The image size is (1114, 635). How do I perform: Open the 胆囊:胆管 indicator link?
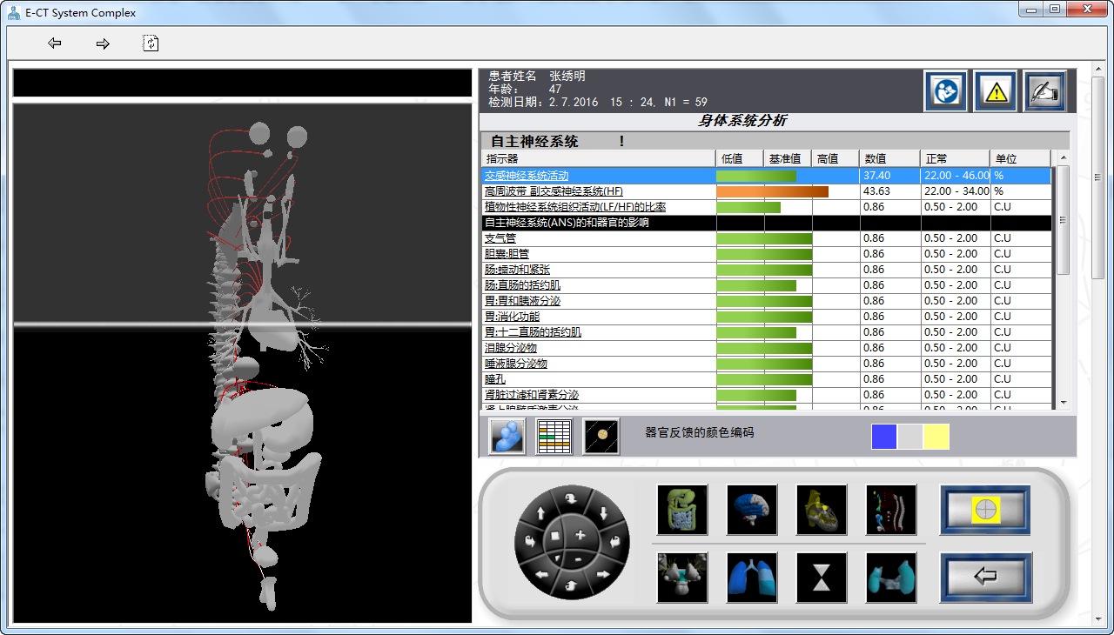point(507,254)
